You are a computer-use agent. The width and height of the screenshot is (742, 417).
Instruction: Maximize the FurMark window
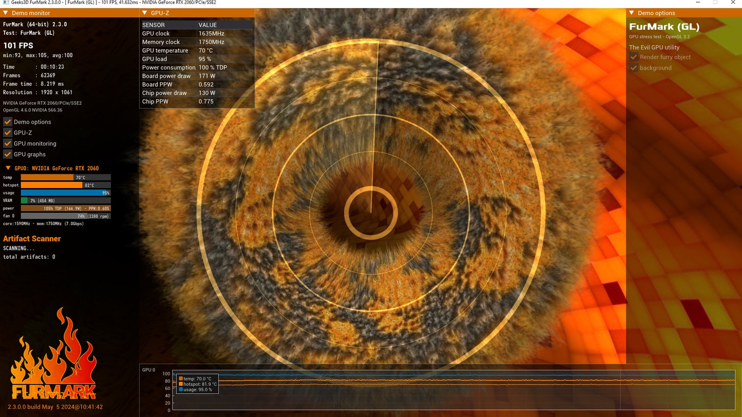(715, 3)
